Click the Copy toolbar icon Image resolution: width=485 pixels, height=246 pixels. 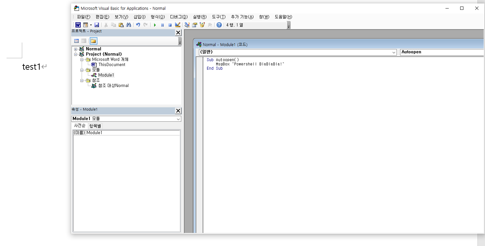tap(113, 25)
